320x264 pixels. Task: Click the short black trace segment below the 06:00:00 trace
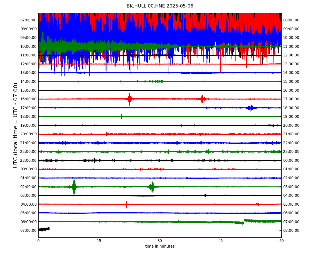pyautogui.click(x=44, y=229)
